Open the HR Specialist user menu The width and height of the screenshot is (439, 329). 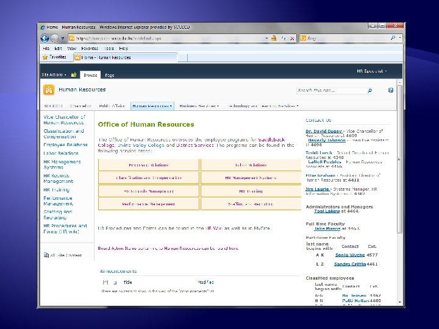click(371, 71)
